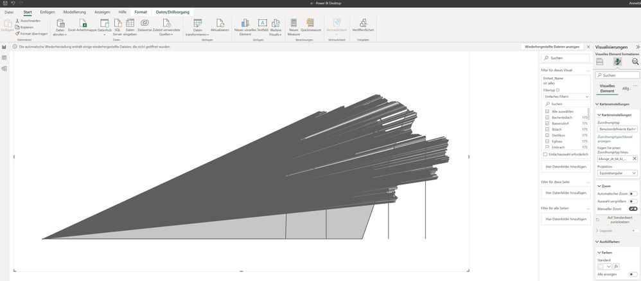Switch to Allg. format tab
The image size is (641, 281).
point(626,88)
